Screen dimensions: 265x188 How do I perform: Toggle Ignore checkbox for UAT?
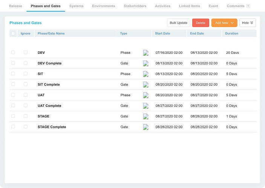pos(26,95)
